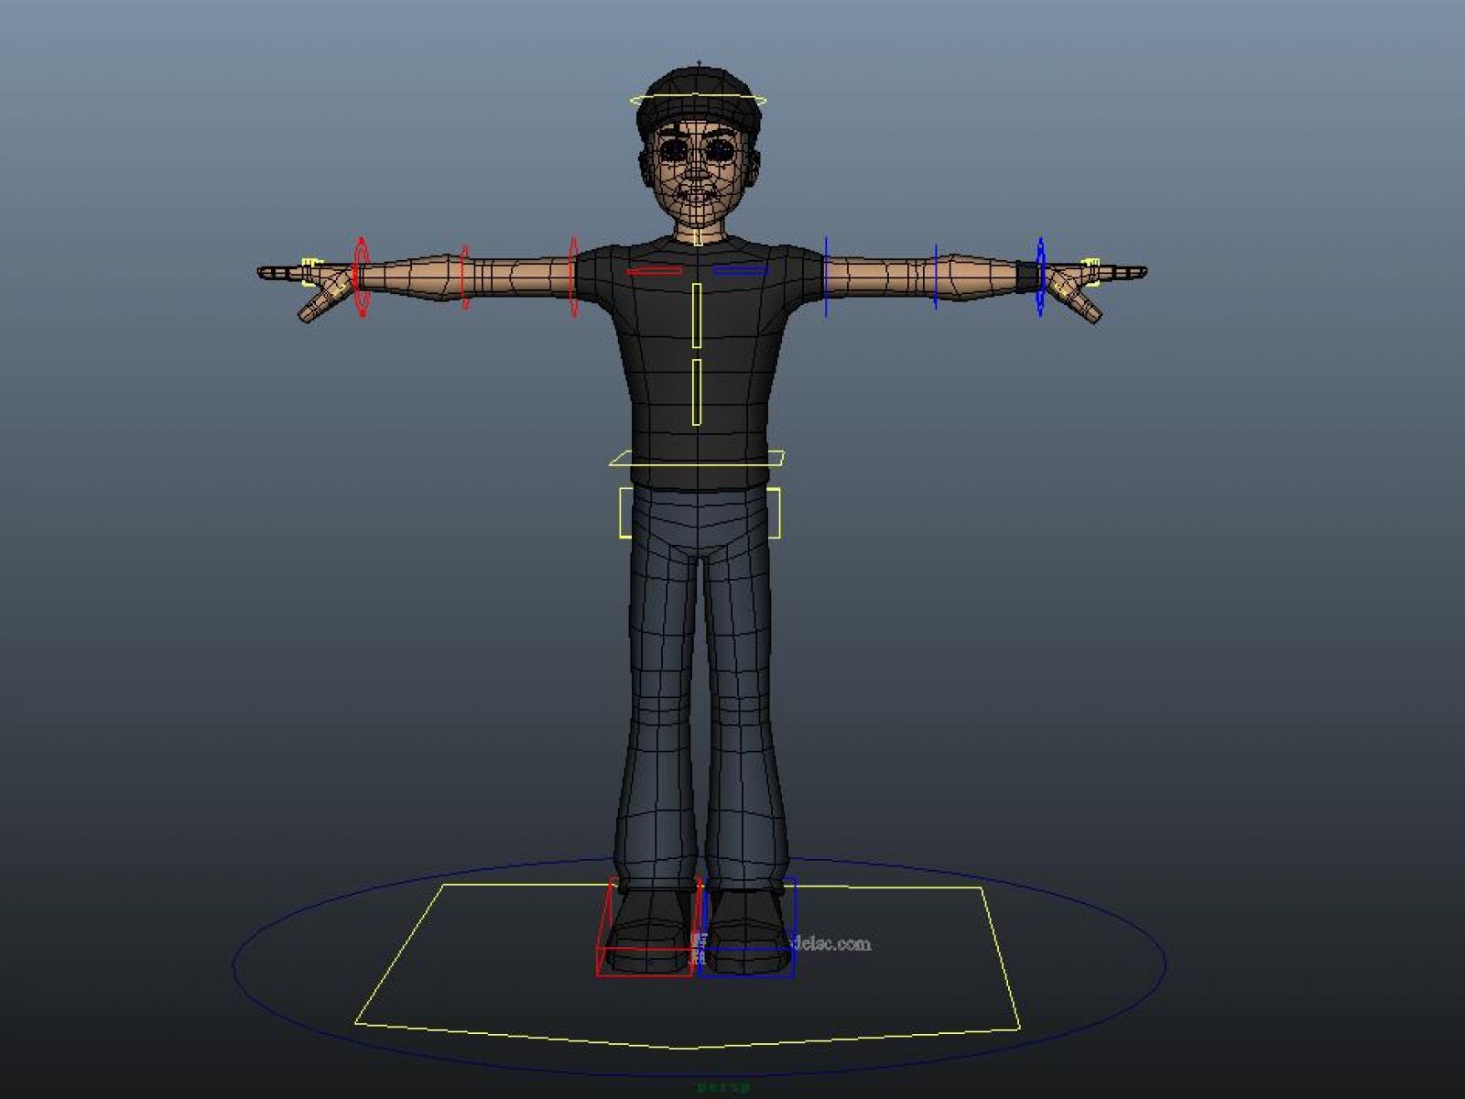Select the blue wrist control circle
The height and width of the screenshot is (1099, 1465).
(x=1041, y=277)
